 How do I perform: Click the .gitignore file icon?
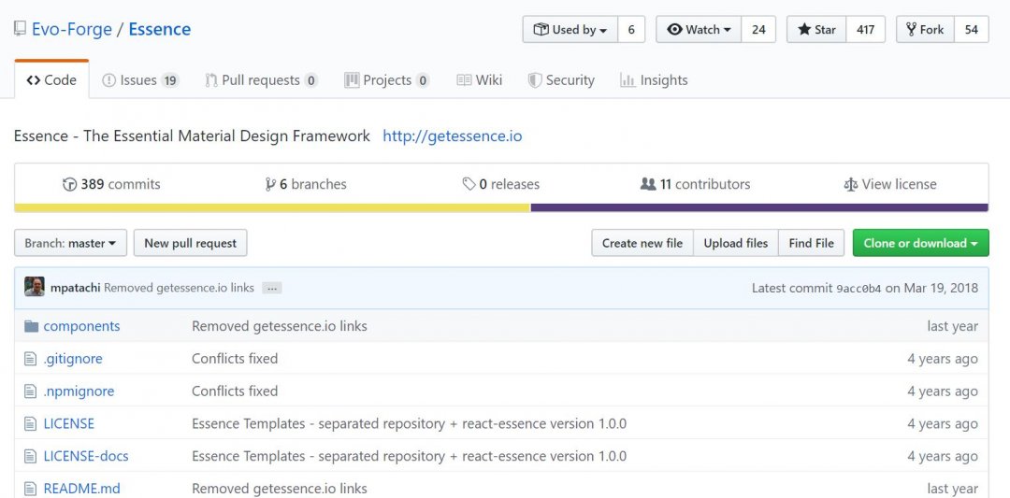(x=30, y=359)
